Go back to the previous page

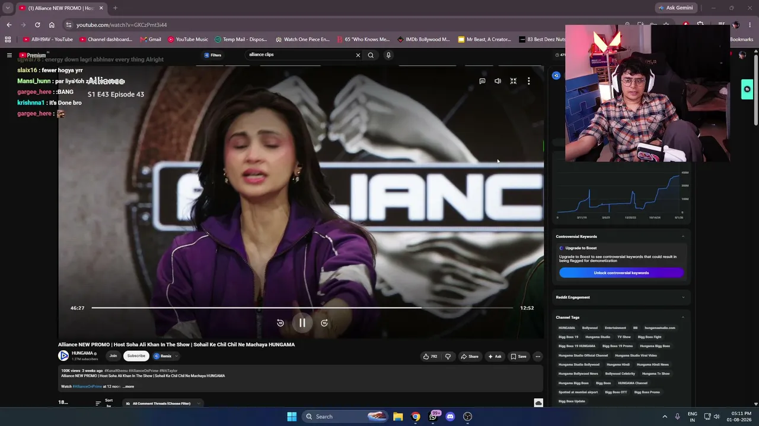pos(9,25)
